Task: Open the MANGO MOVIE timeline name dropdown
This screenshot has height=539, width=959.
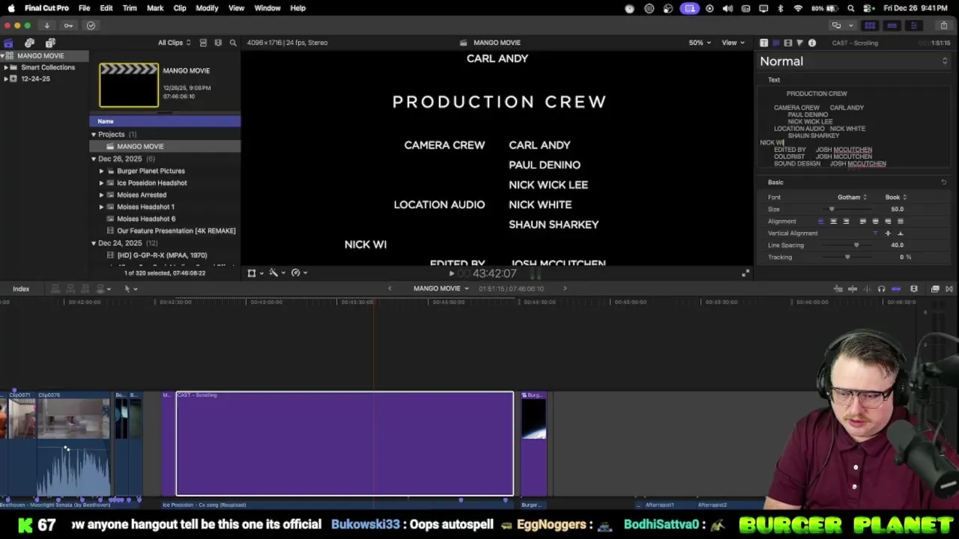Action: (x=441, y=289)
